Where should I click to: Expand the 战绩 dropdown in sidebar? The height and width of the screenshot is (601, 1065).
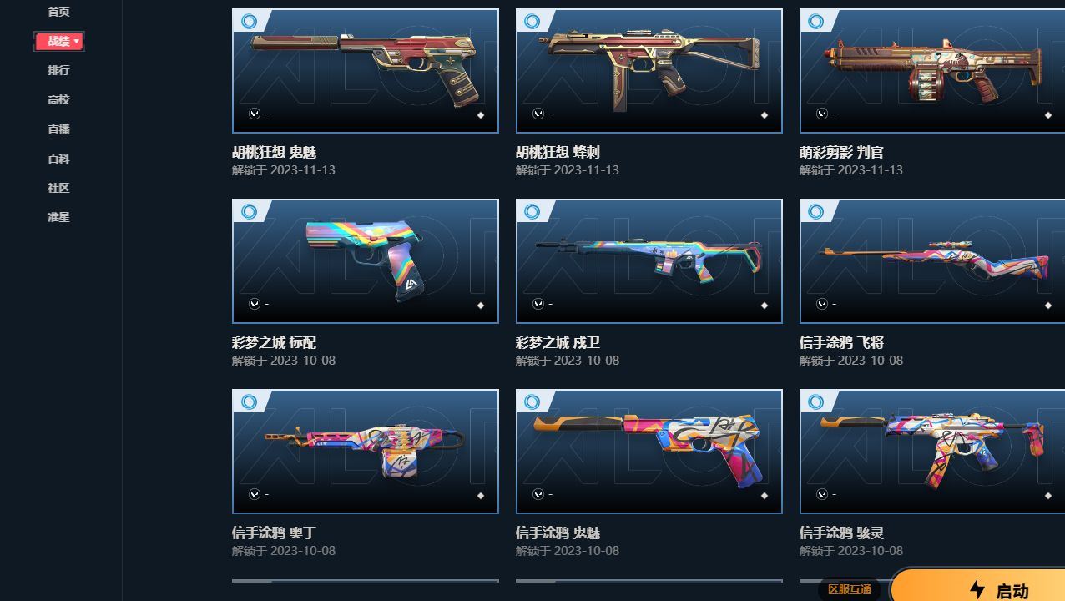[58, 41]
